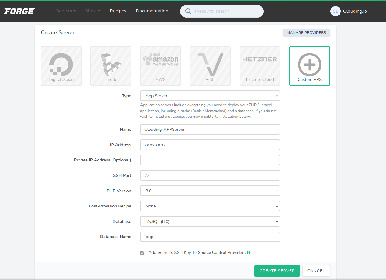The image size is (386, 280).
Task: Go to the Recipes page
Action: pyautogui.click(x=118, y=11)
